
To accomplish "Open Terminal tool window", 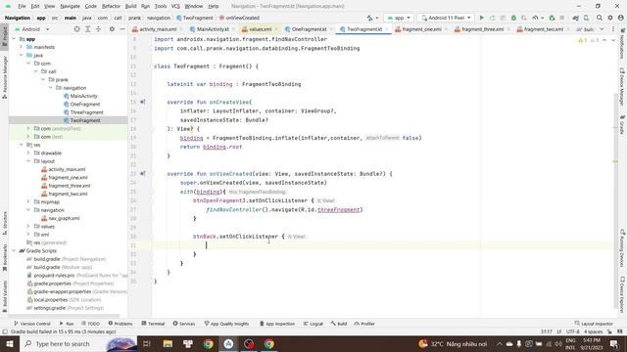I will 153,324.
